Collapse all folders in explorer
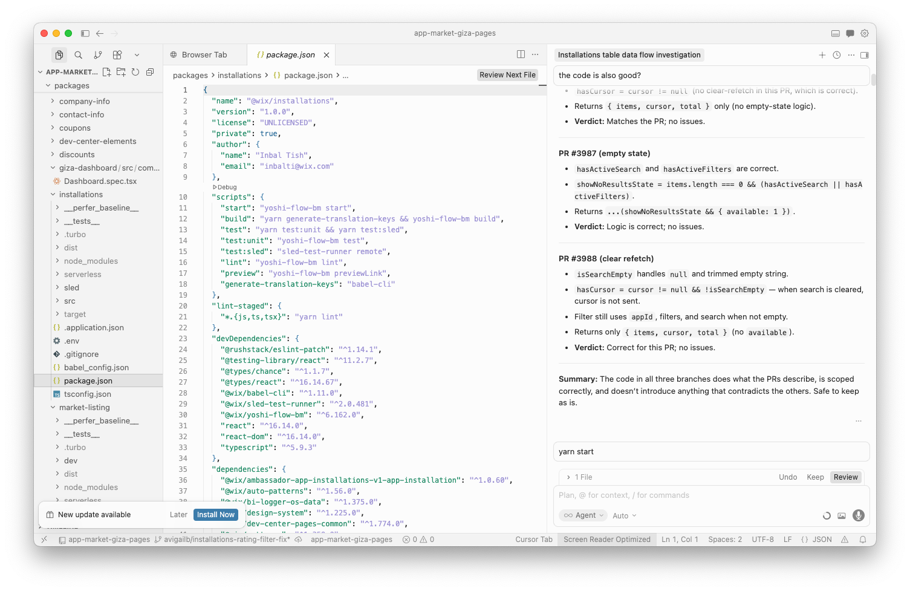 tap(150, 72)
